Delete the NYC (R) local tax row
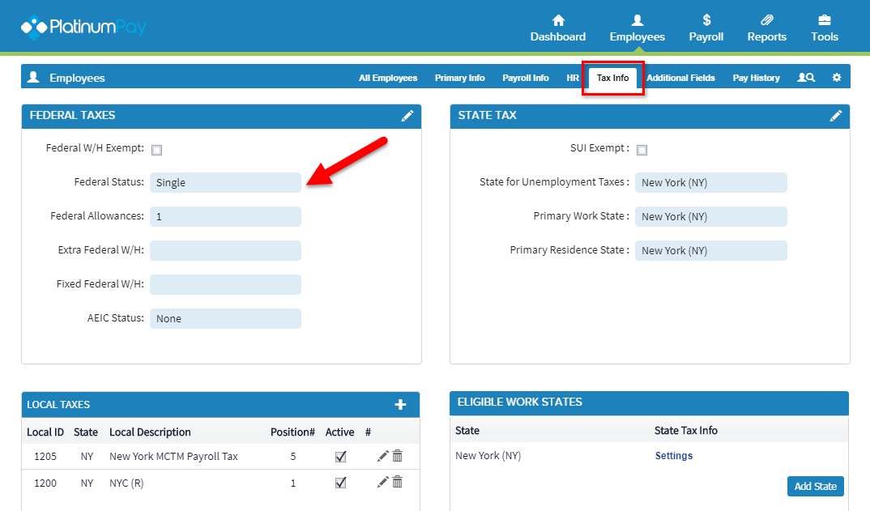This screenshot has height=511, width=870. point(397,482)
